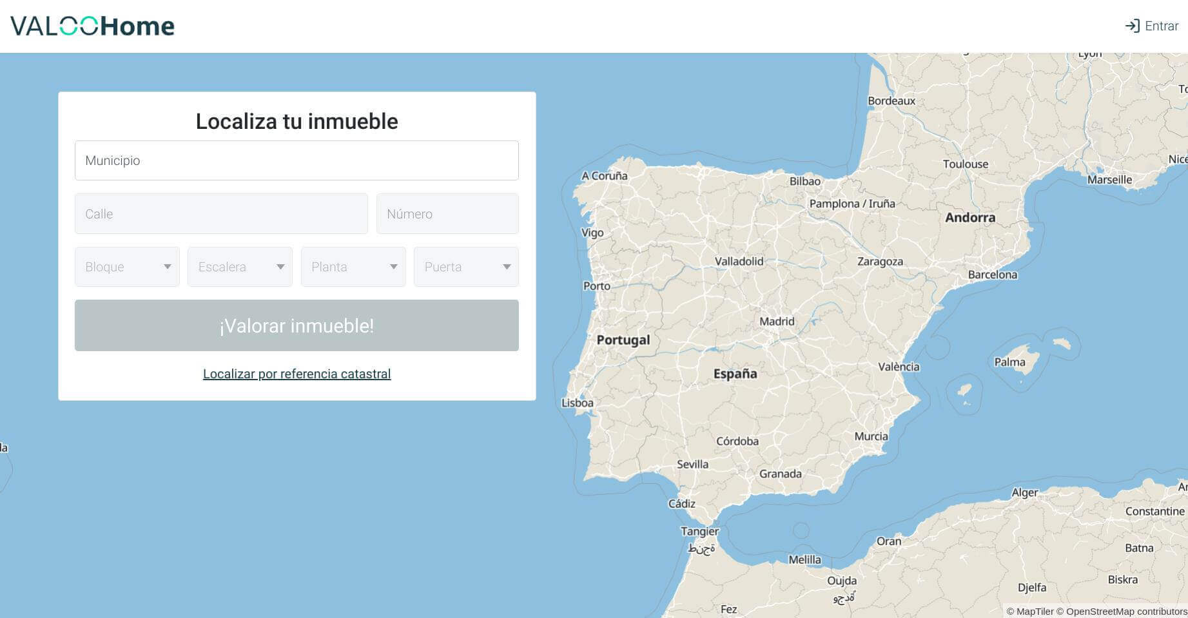1188x618 pixels.
Task: Click Madrid label on the map
Action: [x=777, y=321]
